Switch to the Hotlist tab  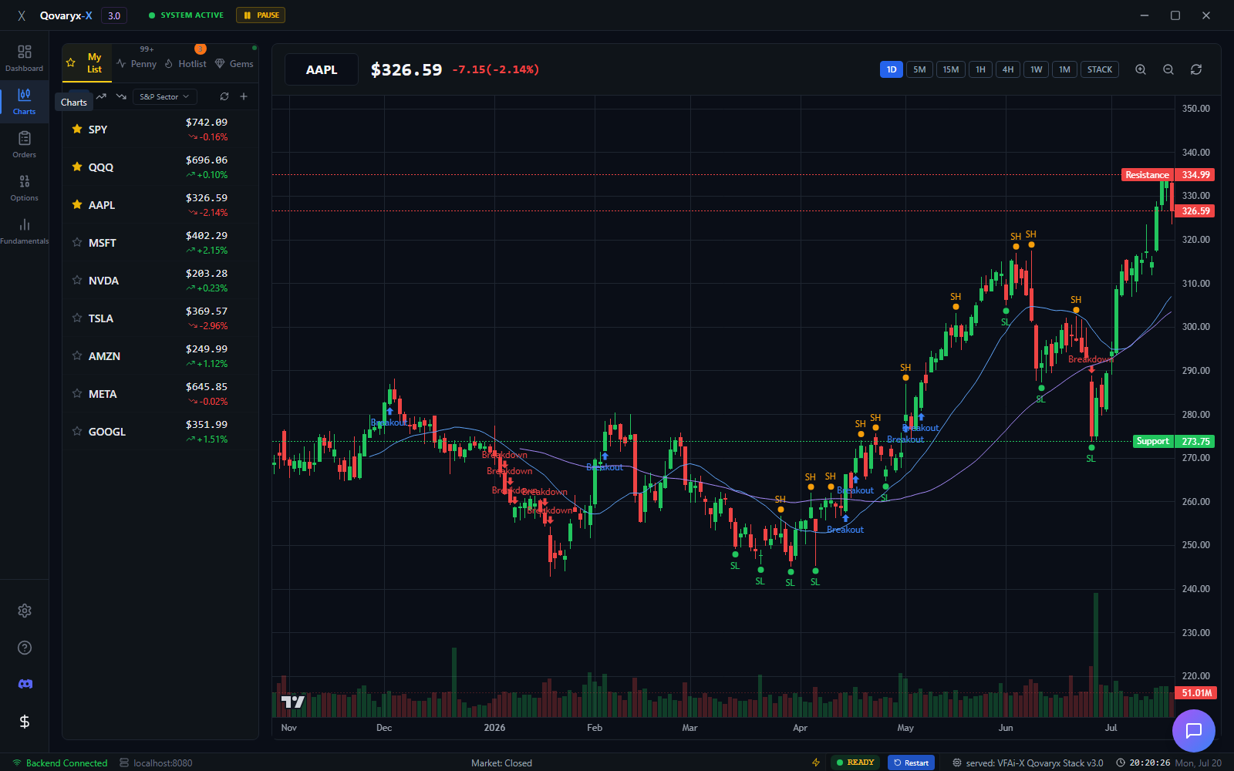tap(186, 63)
